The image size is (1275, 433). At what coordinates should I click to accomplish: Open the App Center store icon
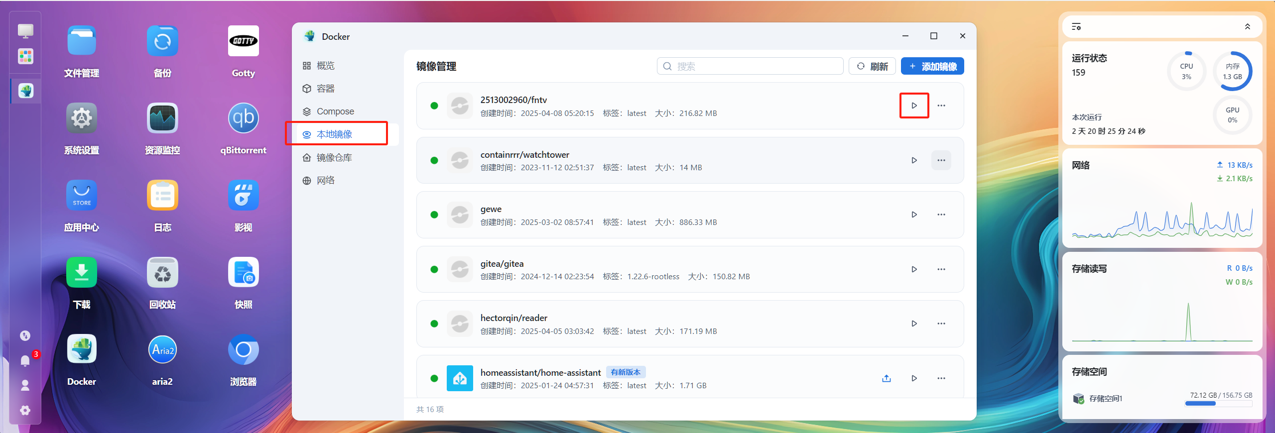coord(82,196)
